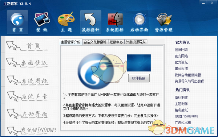Select 启动界面 in the sidebar
This screenshot has height=137, width=218.
[28, 114]
